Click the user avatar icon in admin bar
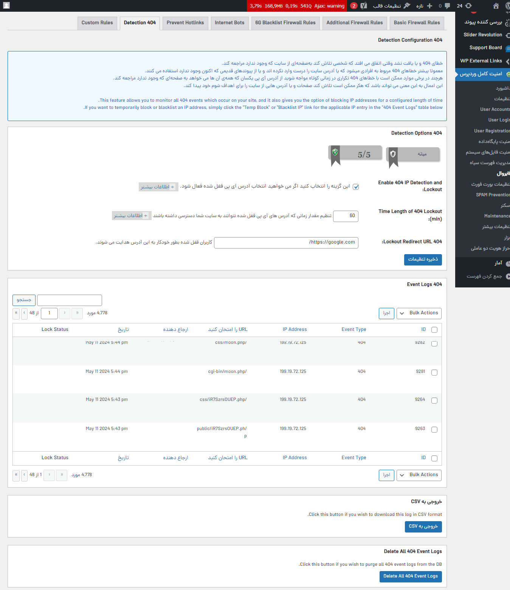This screenshot has height=590, width=510. coord(6,6)
